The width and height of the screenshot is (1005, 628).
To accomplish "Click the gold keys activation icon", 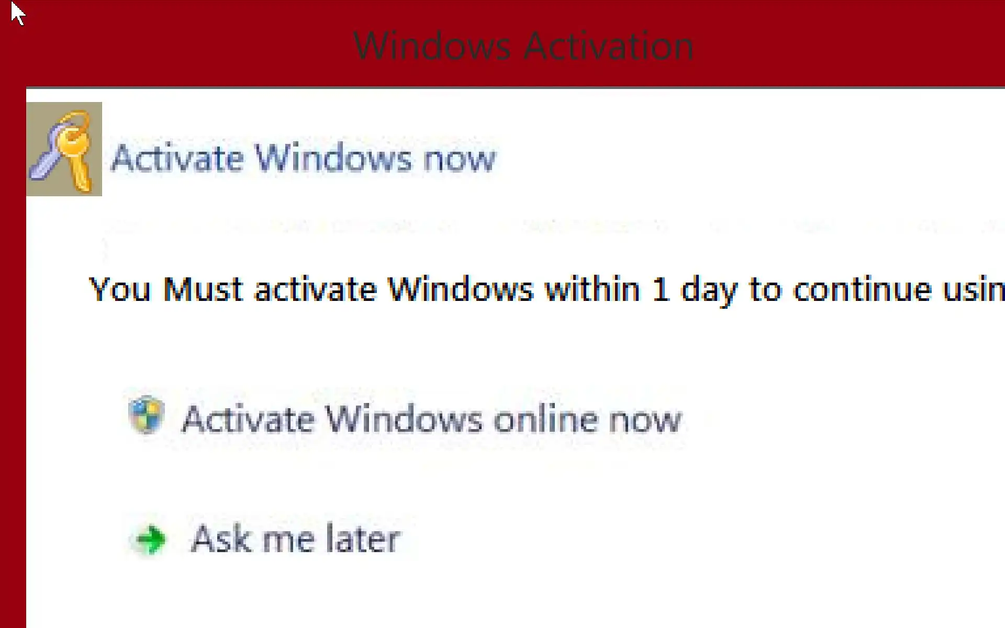I will pyautogui.click(x=64, y=149).
